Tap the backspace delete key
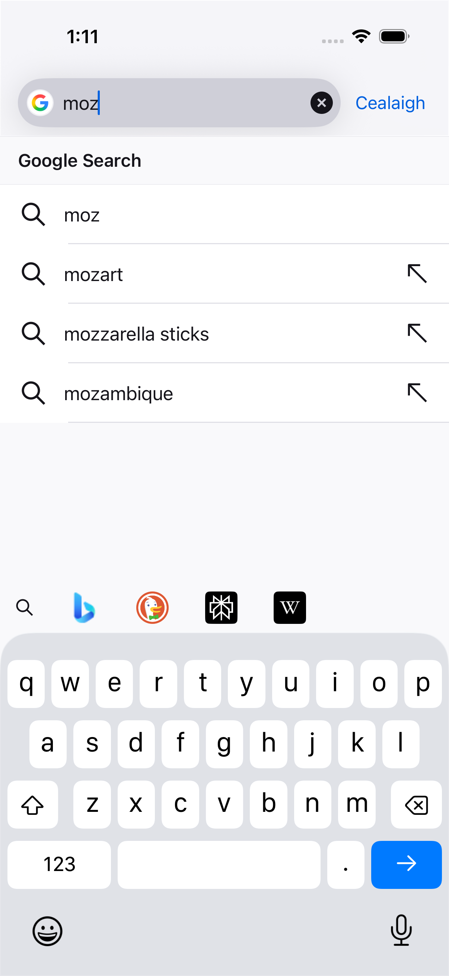This screenshot has width=449, height=976. pos(416,804)
